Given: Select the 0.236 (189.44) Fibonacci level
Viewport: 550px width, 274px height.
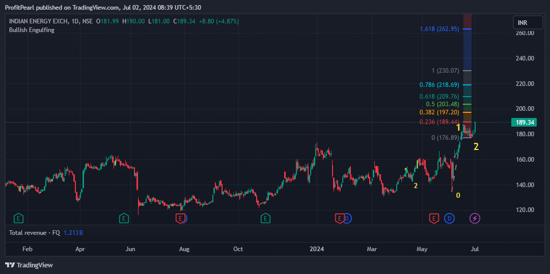Looking at the screenshot, I should click(439, 122).
